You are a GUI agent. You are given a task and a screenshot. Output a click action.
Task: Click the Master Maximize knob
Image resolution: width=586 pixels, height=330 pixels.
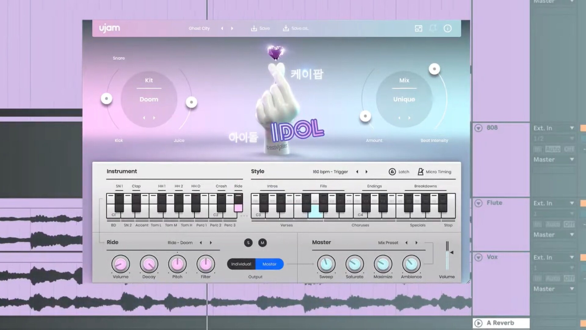(383, 264)
